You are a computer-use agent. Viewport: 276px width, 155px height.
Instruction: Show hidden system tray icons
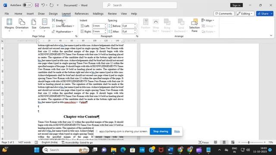(x=220, y=150)
